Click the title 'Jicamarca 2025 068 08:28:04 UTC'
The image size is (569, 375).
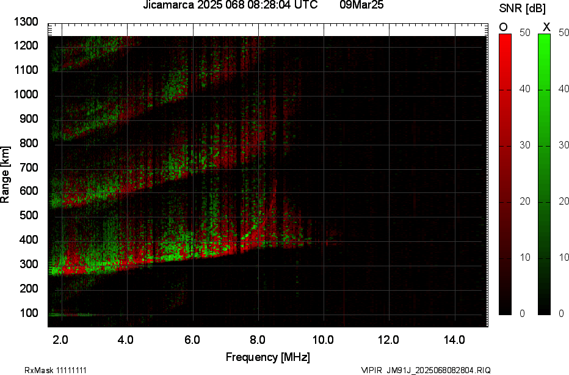tap(230, 5)
